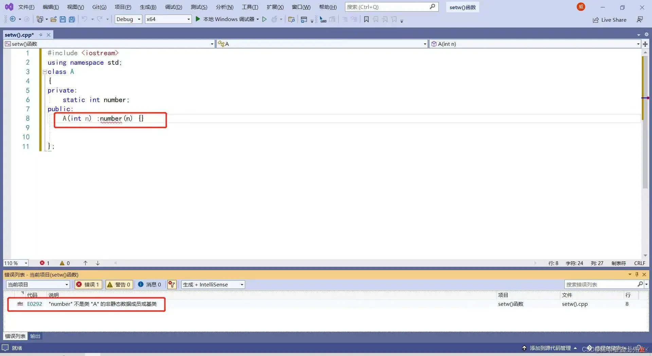Close the setw().cpp editor tab
Image resolution: width=652 pixels, height=356 pixels.
click(x=49, y=35)
